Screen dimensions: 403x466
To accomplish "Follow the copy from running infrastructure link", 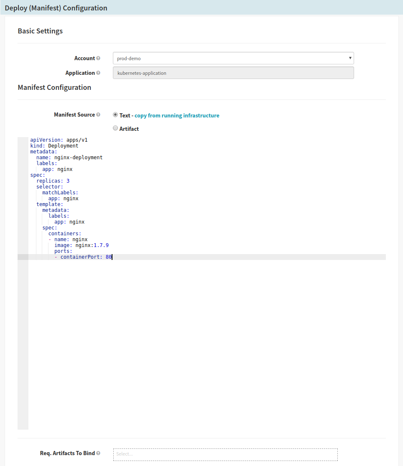I will coord(176,115).
